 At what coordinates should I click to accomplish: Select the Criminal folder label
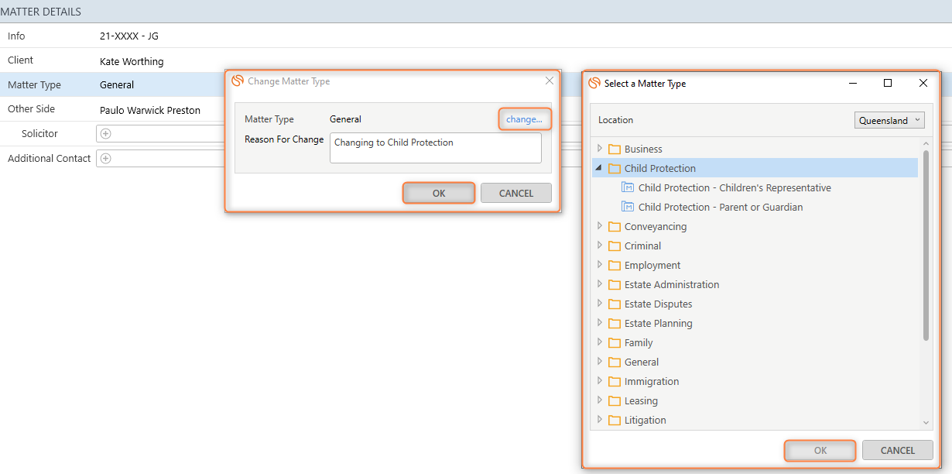click(643, 246)
